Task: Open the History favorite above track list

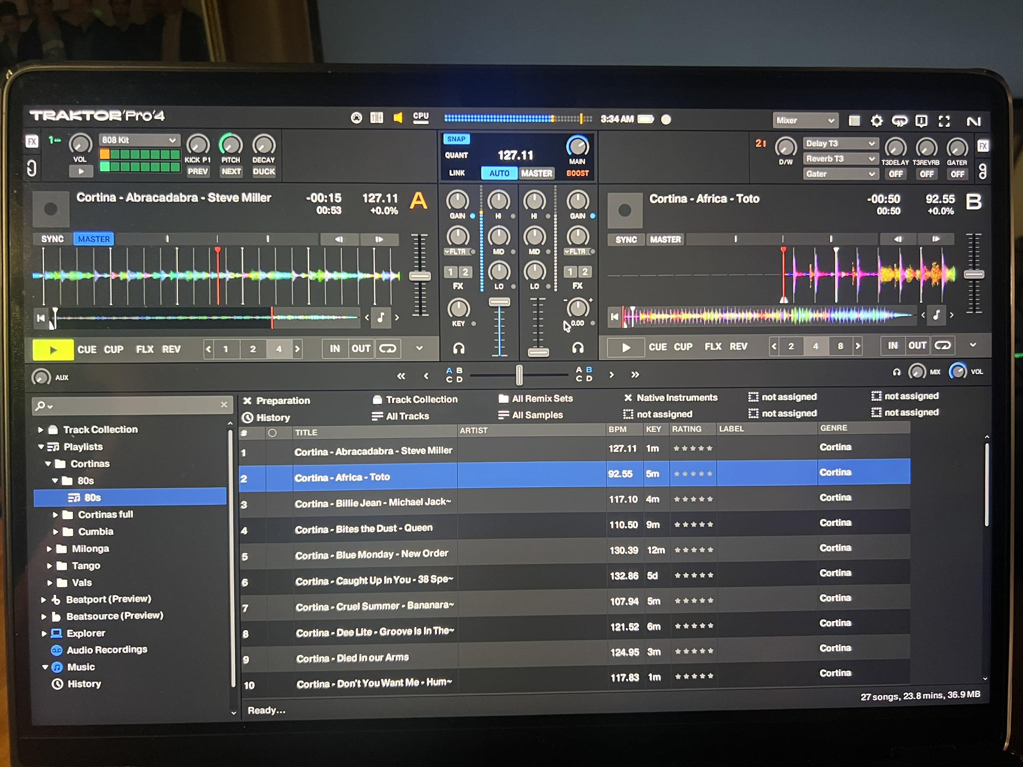Action: coord(266,417)
